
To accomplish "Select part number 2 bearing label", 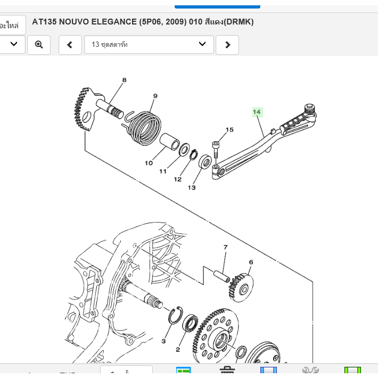I will (x=178, y=349).
